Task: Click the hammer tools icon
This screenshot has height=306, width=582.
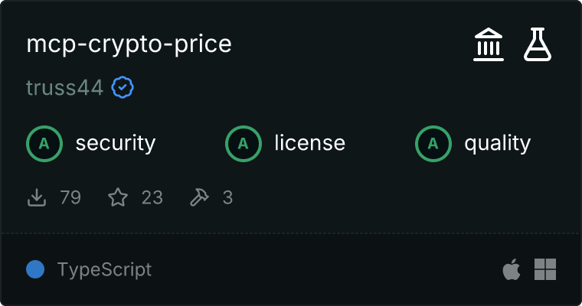Action: click(199, 198)
